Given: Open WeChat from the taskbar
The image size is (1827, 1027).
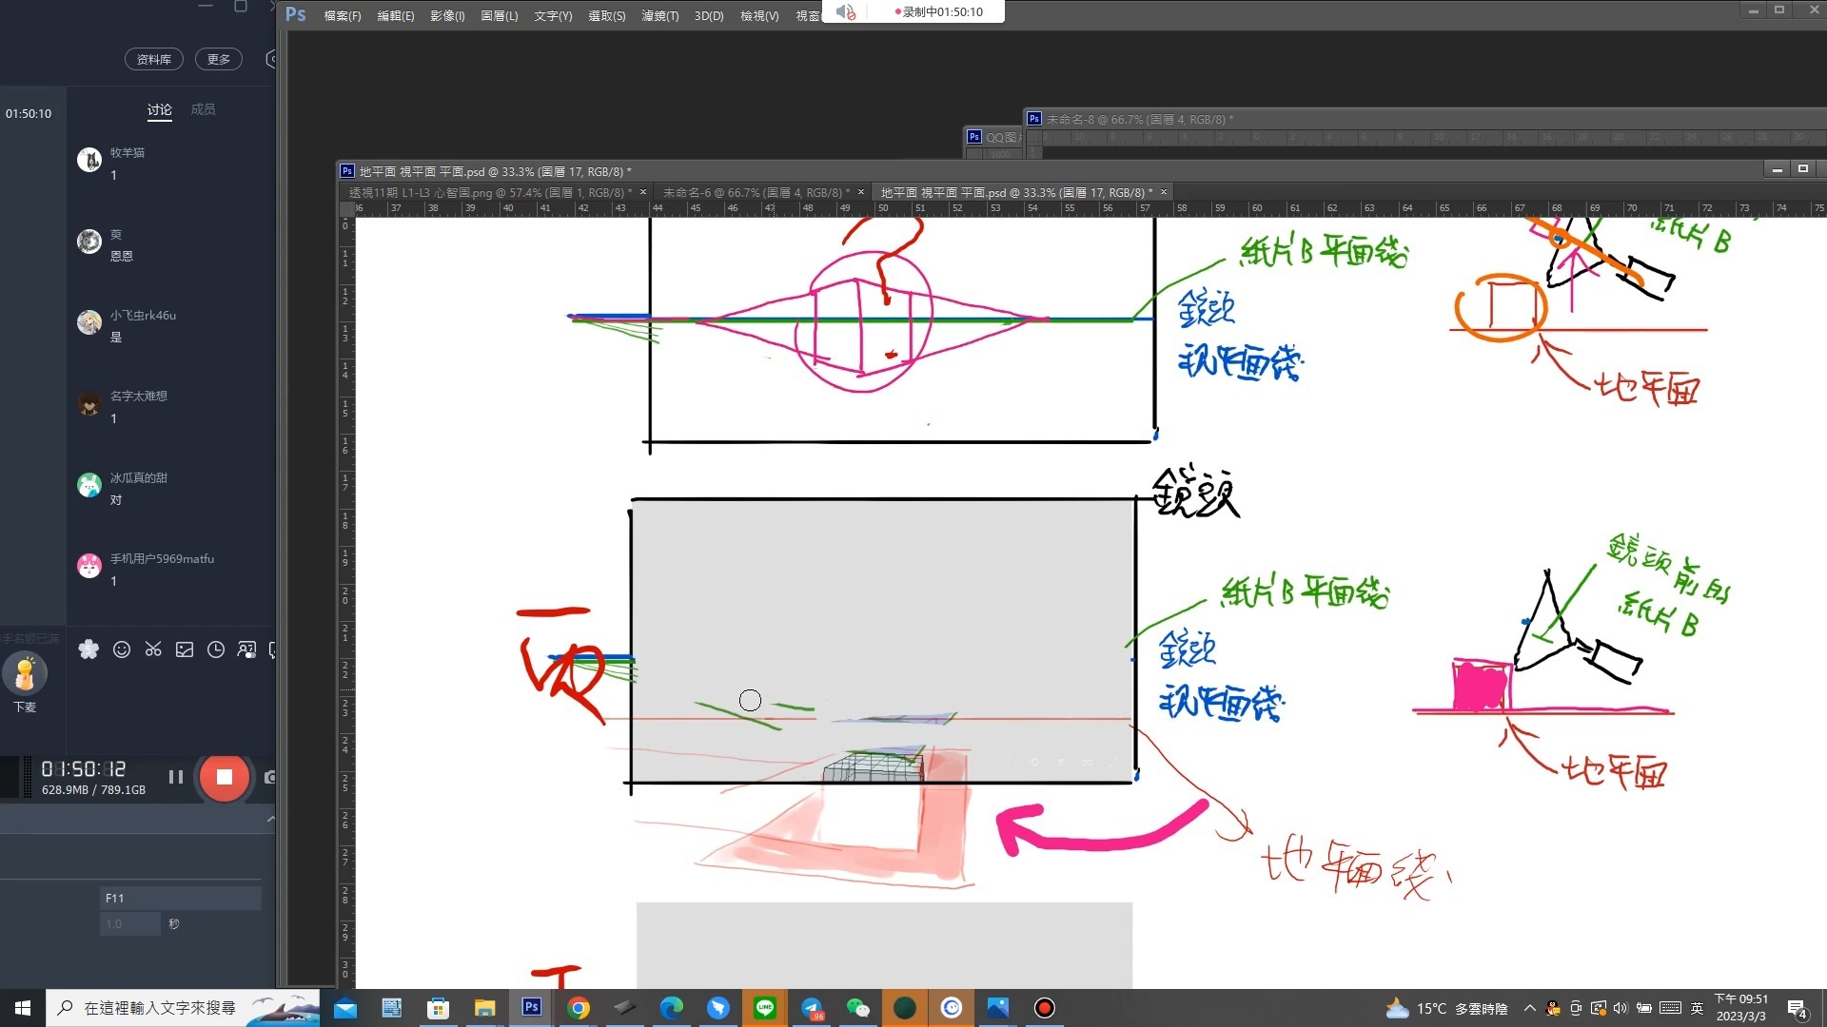Looking at the screenshot, I should tap(857, 1008).
